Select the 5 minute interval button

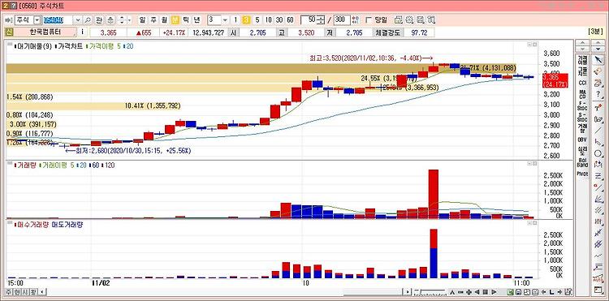coord(257,19)
